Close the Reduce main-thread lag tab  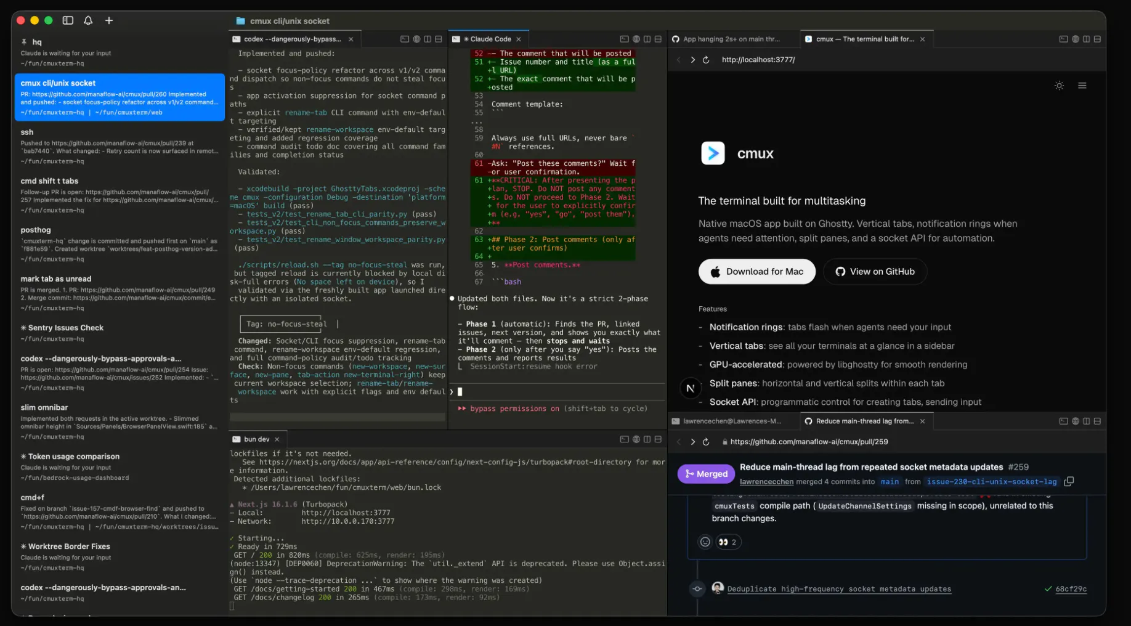[x=922, y=421]
